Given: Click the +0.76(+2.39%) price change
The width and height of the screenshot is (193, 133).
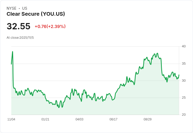Looking at the screenshot, I should (50, 26).
